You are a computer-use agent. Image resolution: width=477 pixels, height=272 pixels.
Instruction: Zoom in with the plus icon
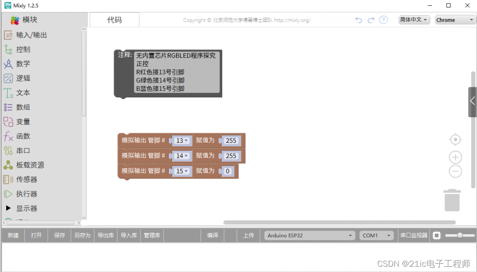[455, 157]
